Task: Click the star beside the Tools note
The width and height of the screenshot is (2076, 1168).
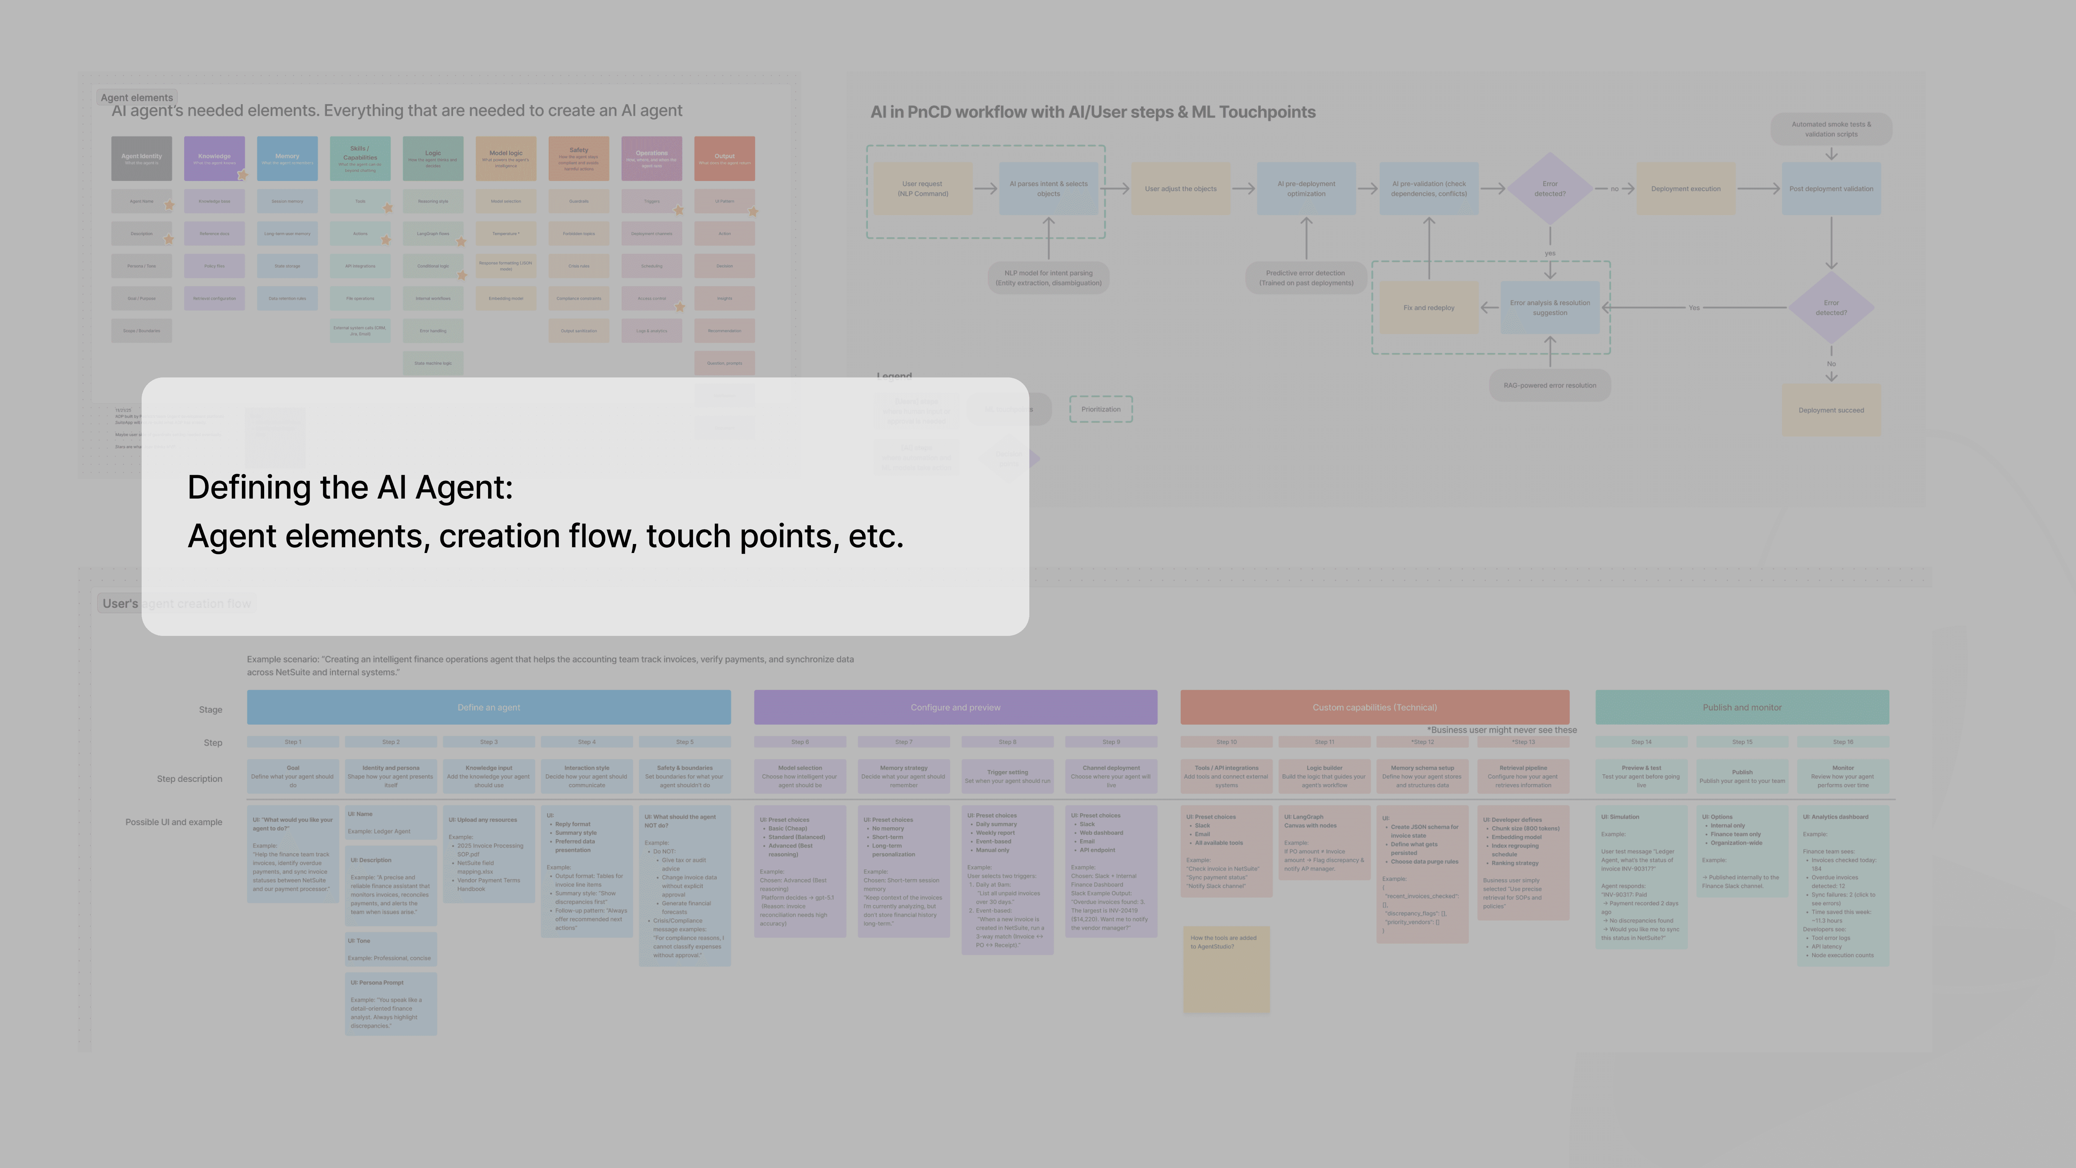Action: pos(388,208)
